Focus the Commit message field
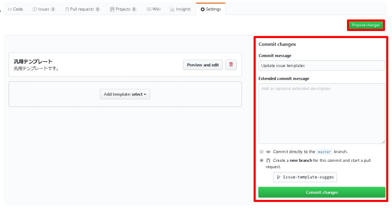Viewport: 392px width, 209px height. [x=322, y=66]
